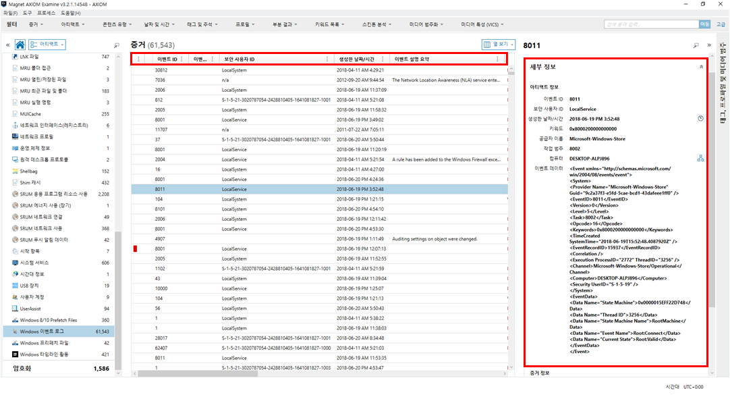Select the UserAssist icon
The image size is (730, 397).
point(15,309)
